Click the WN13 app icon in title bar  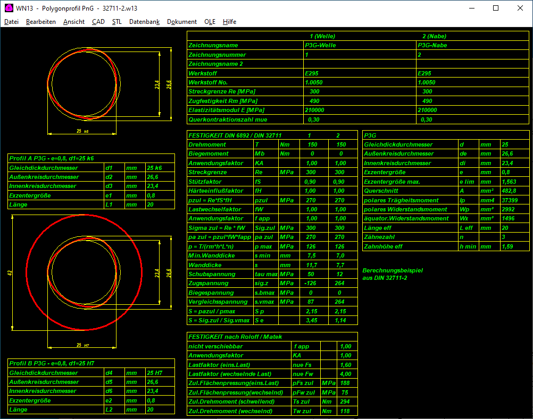click(9, 8)
